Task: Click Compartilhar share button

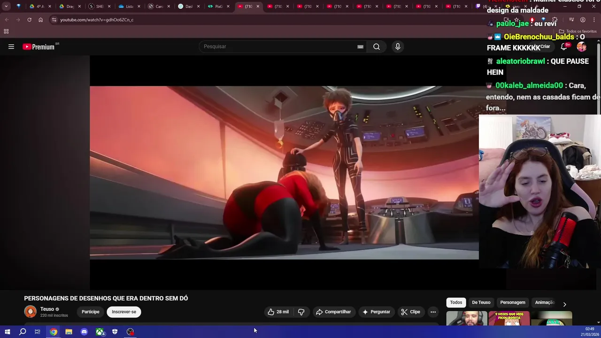Action: pos(333,312)
